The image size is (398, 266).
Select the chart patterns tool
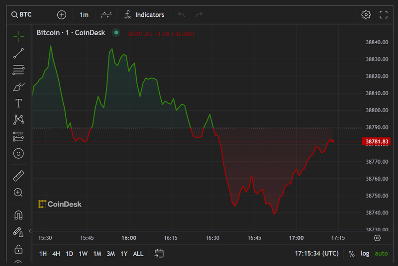pyautogui.click(x=18, y=120)
